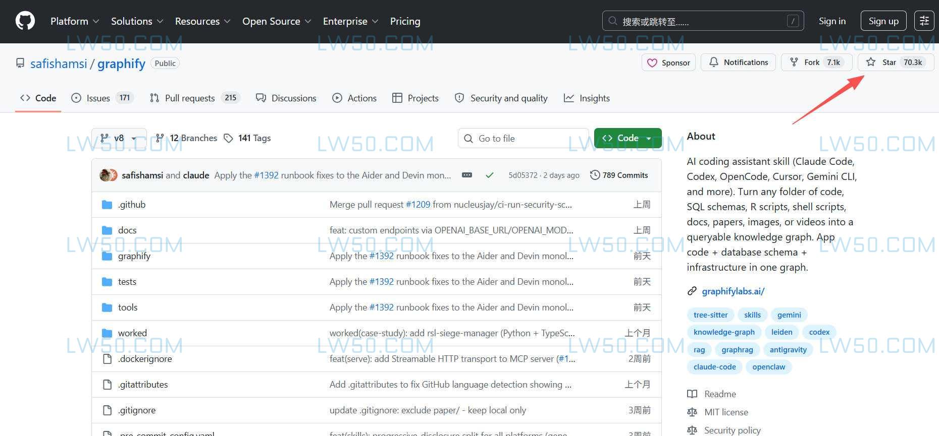Expand the Open Source menu
The width and height of the screenshot is (939, 436).
[x=276, y=21]
